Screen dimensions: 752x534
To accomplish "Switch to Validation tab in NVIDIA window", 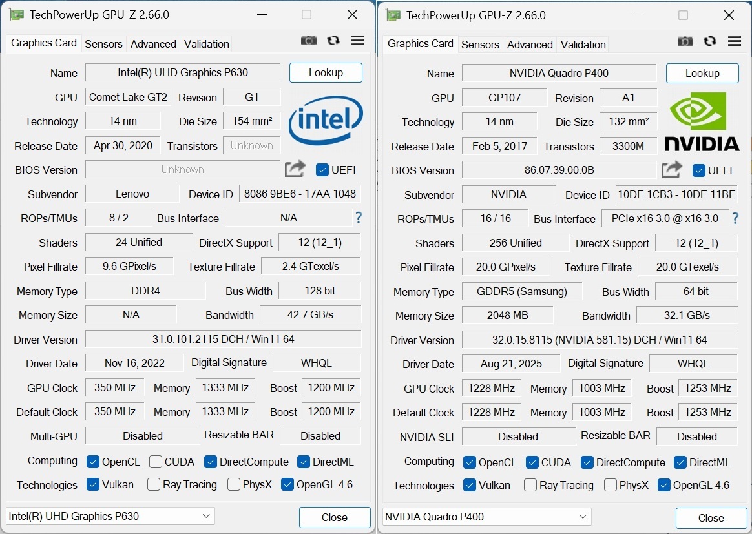I will [583, 45].
